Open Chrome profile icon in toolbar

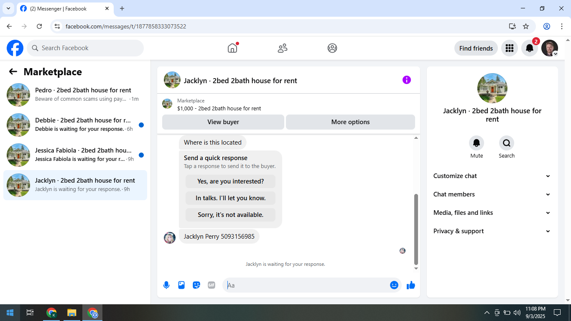point(547,26)
